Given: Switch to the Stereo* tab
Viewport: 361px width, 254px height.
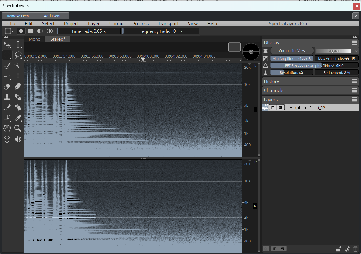Looking at the screenshot, I should [x=58, y=39].
